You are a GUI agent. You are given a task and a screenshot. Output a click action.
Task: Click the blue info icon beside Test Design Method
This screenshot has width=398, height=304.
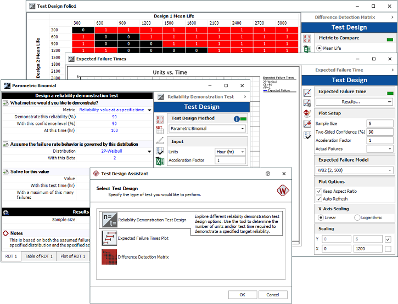point(237,118)
